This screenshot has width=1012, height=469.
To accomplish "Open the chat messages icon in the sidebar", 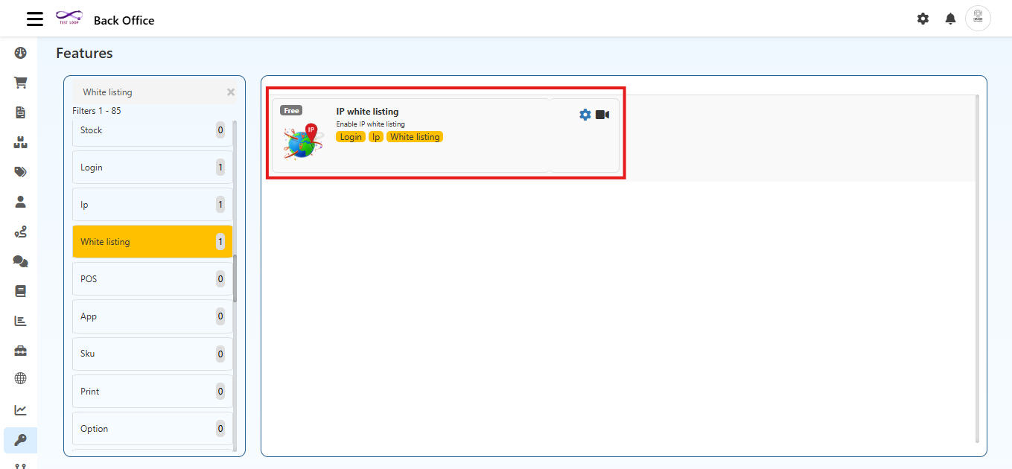I will (x=20, y=261).
